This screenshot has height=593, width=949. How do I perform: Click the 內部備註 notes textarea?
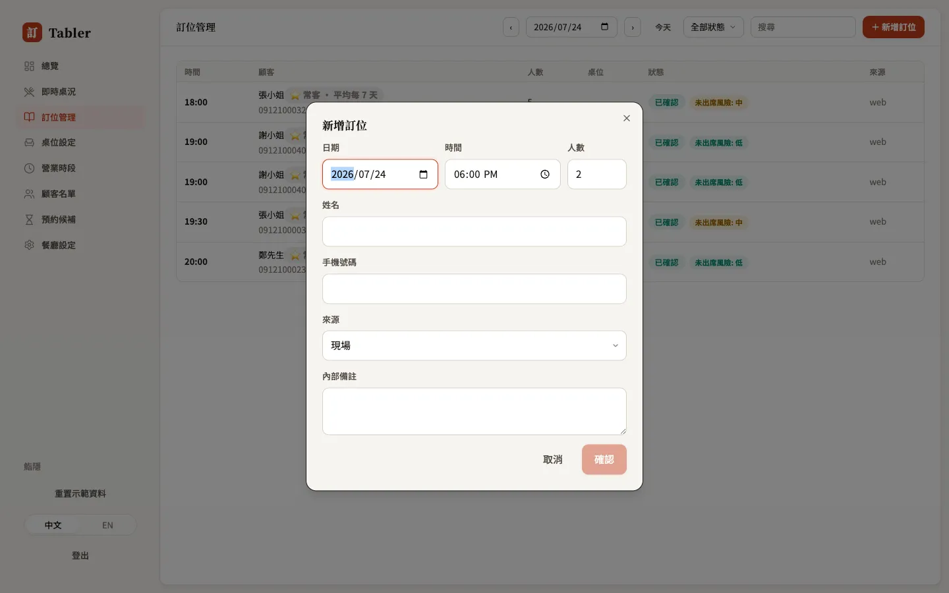point(474,411)
